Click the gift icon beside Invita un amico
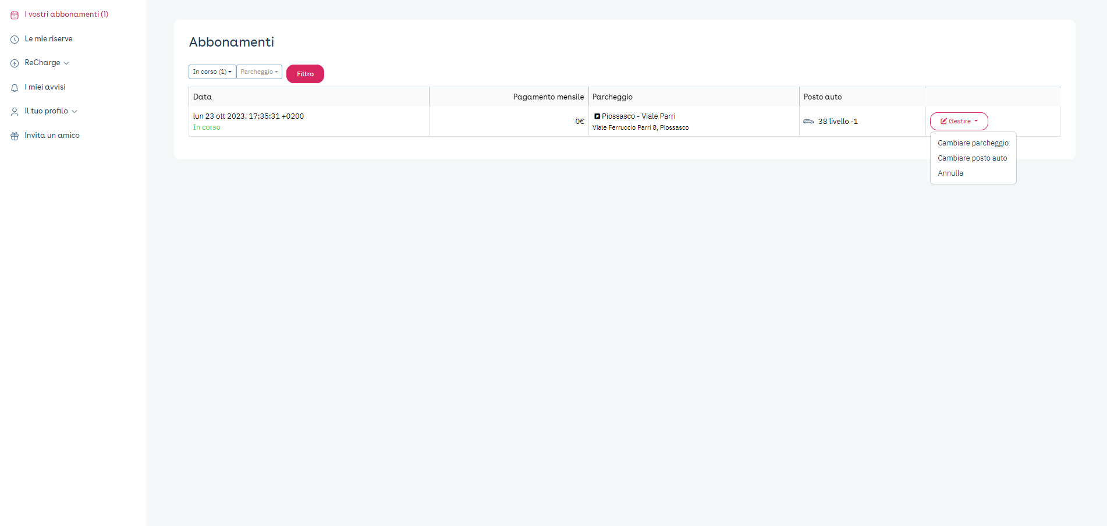 coord(15,136)
